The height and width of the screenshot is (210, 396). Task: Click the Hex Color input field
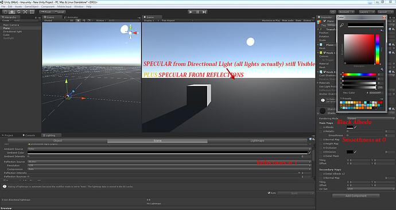coord(376,93)
